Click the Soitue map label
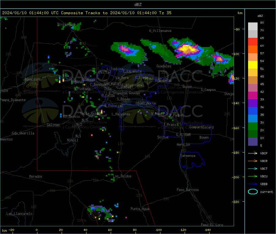Screen dimensions: 276x234 tap(163, 137)
